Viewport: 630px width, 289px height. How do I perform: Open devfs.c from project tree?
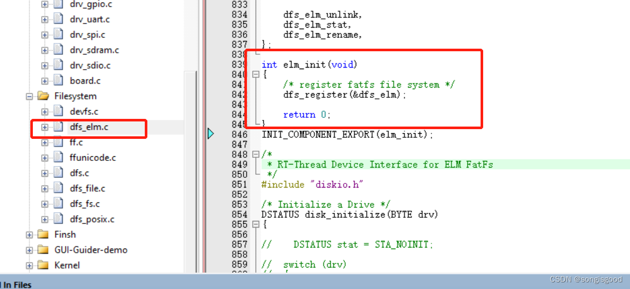(84, 112)
